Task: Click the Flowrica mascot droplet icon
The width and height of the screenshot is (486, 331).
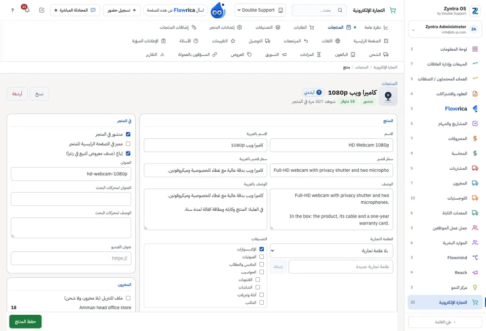Action: point(218,10)
